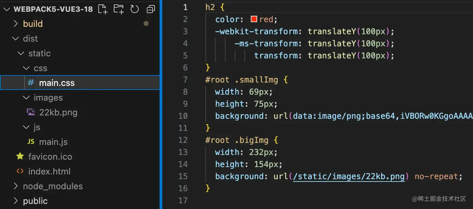473x209 pixels.
Task: Click the modified dot beside build folder
Action: (x=146, y=23)
